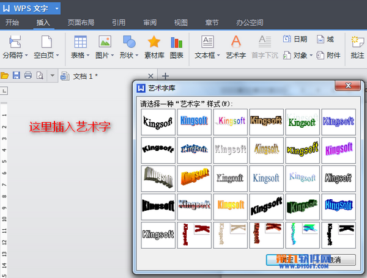Viewport: 367px width, 278px height.
Task: Choose the yellow wavy outlined Kingsoft style
Action: click(x=302, y=150)
